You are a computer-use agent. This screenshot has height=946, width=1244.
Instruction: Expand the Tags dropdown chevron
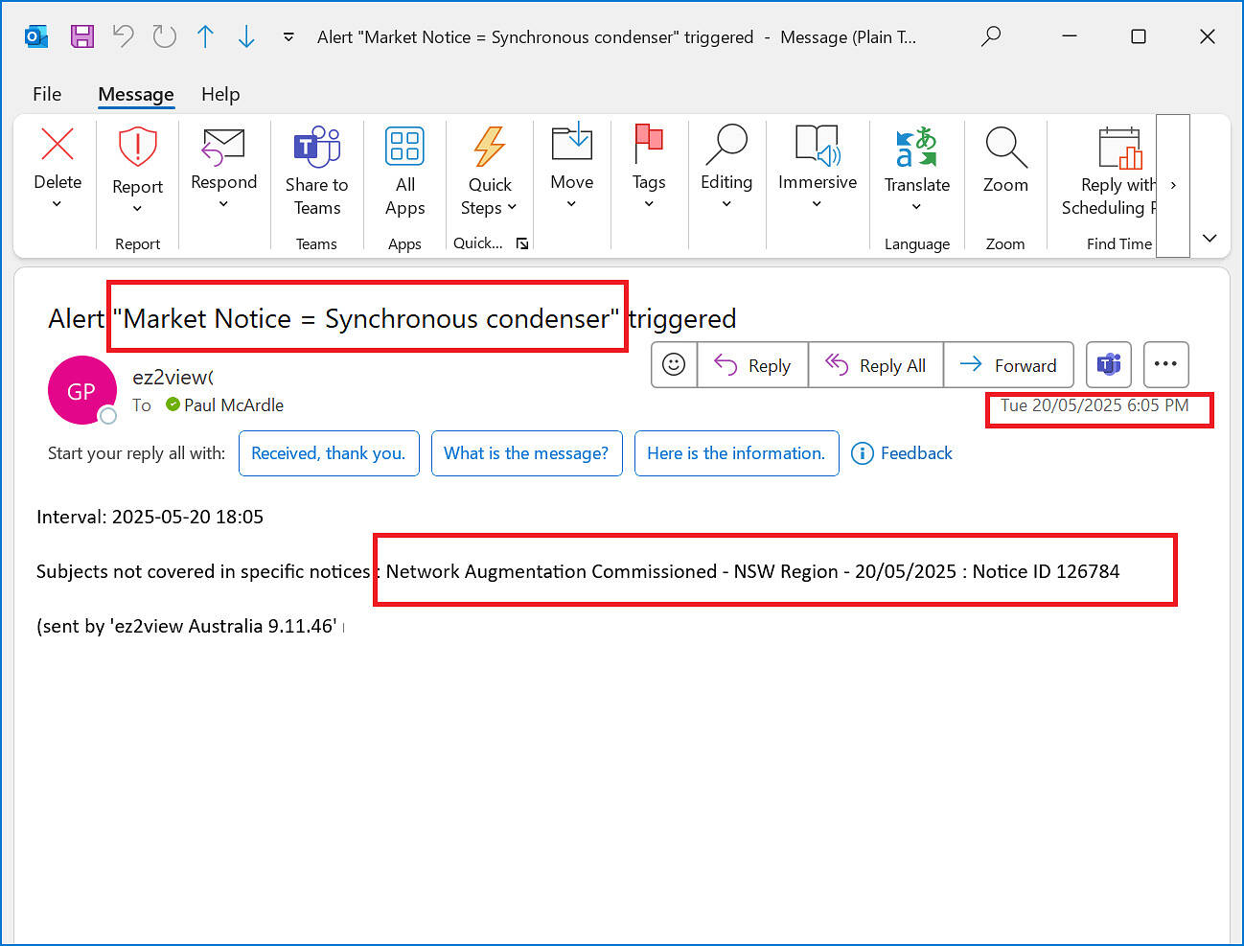[x=649, y=203]
